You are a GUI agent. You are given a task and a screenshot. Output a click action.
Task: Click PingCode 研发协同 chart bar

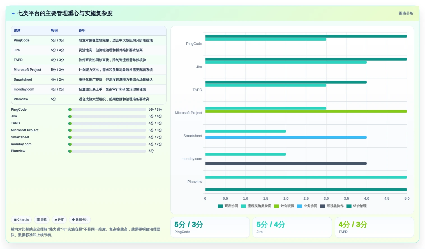306,36
